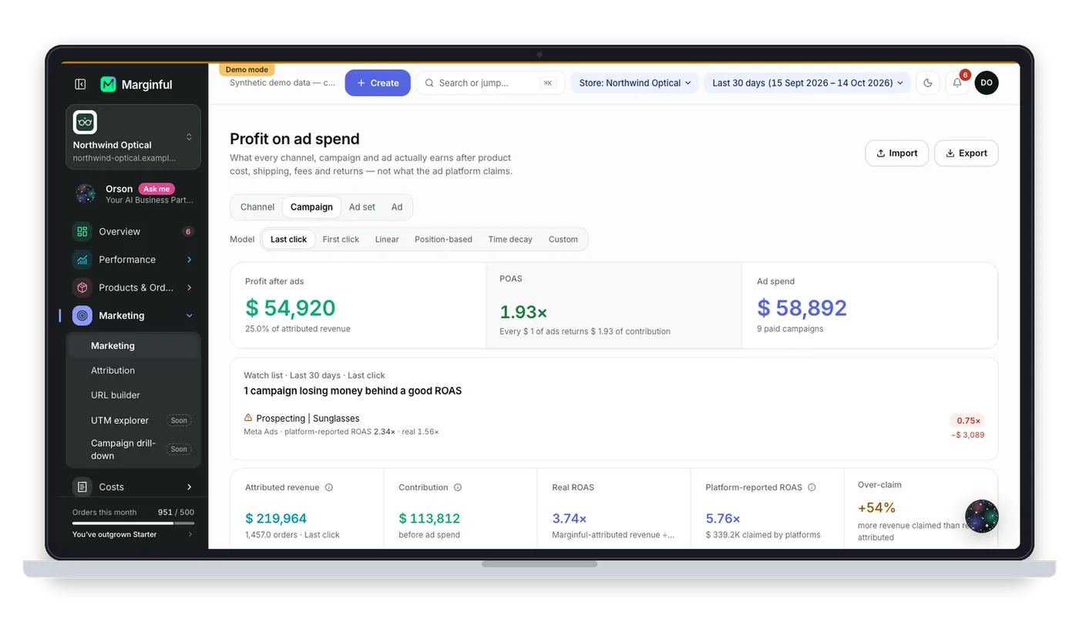Click the info icon beside Platform-reported ROAS
The height and width of the screenshot is (622, 1079).
point(812,488)
